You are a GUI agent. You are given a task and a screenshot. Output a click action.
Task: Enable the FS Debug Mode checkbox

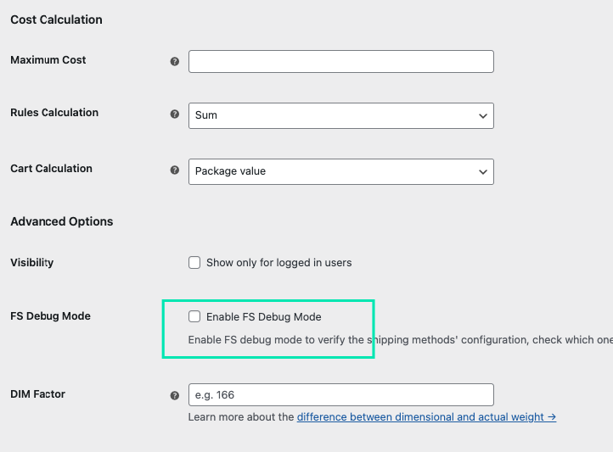pos(194,316)
